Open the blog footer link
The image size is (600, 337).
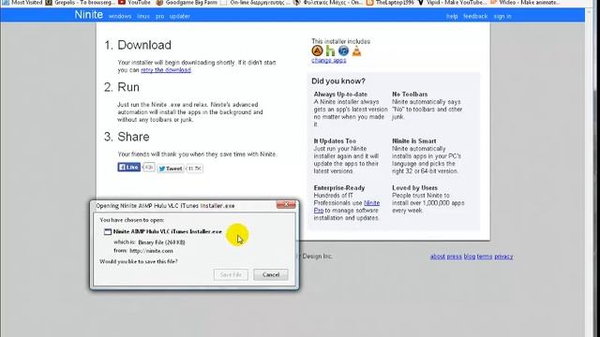pyautogui.click(x=469, y=256)
